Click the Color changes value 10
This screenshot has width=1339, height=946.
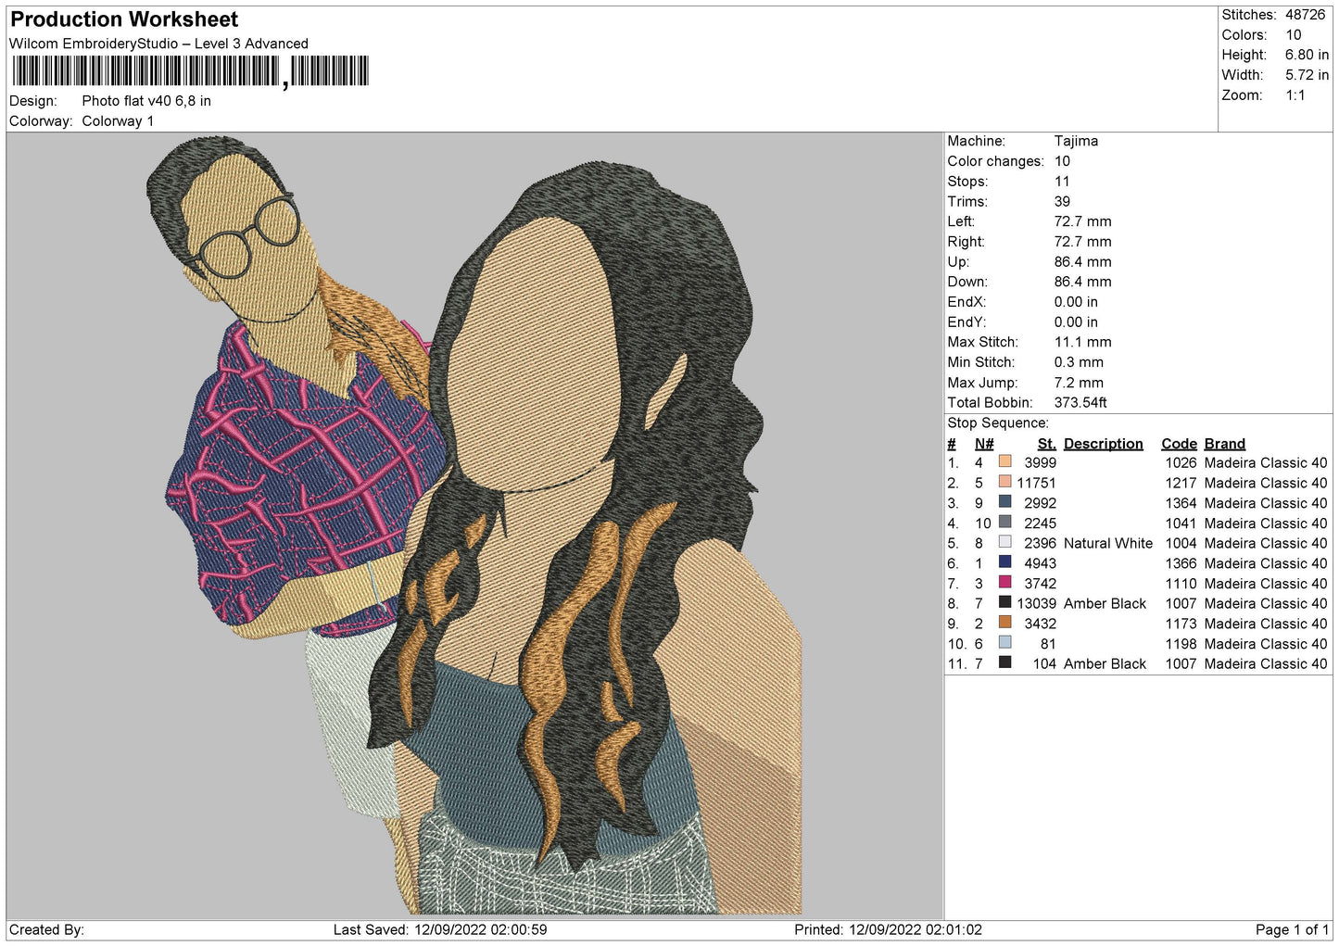pos(1062,161)
